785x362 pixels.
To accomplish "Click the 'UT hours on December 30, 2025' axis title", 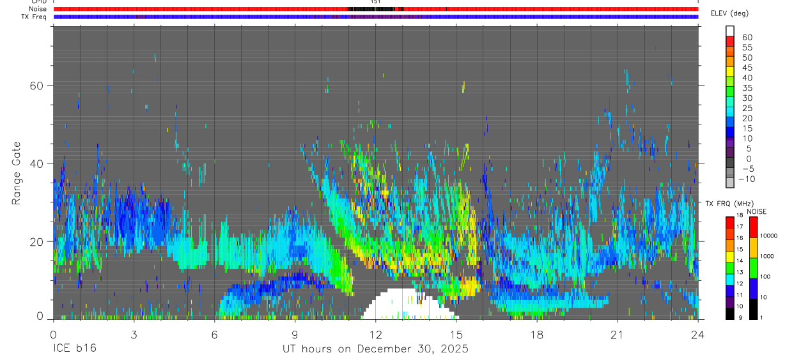I will coord(376,349).
